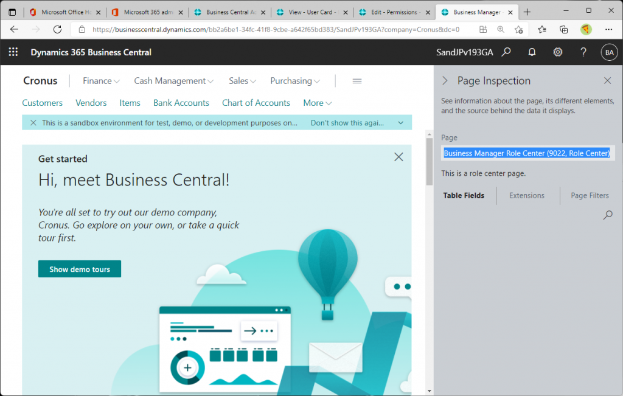
Task: Click Show demo tours button
Action: [x=80, y=269]
